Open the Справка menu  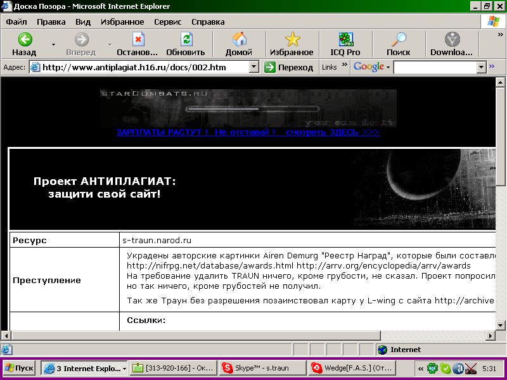coord(208,22)
